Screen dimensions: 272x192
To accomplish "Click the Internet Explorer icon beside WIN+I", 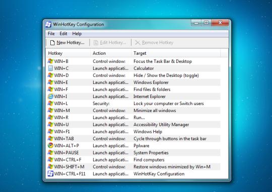I will pyautogui.click(x=50, y=97).
